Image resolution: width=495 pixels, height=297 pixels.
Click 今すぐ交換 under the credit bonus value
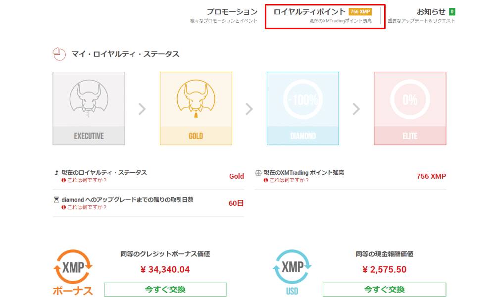(x=164, y=289)
